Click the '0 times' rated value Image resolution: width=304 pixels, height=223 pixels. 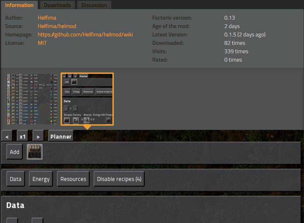click(233, 60)
